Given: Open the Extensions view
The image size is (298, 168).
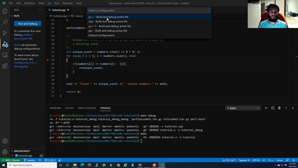Looking at the screenshot, I should point(5,66).
